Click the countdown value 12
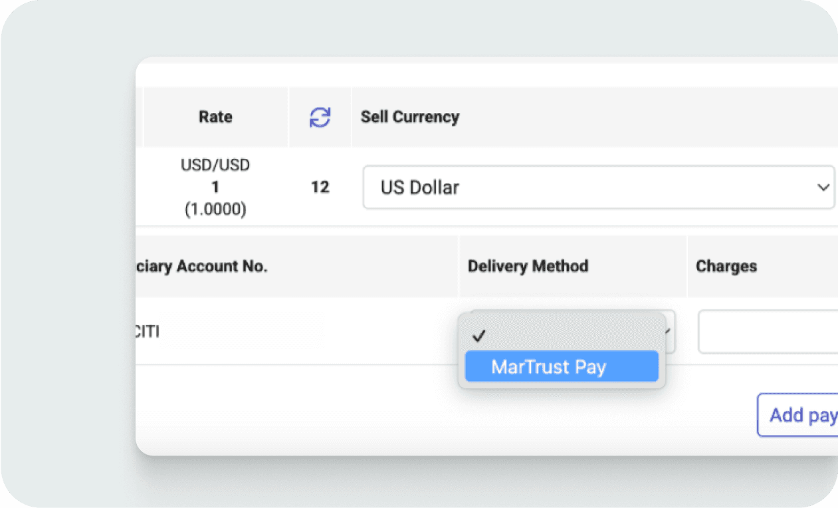This screenshot has width=838, height=508. [x=320, y=188]
